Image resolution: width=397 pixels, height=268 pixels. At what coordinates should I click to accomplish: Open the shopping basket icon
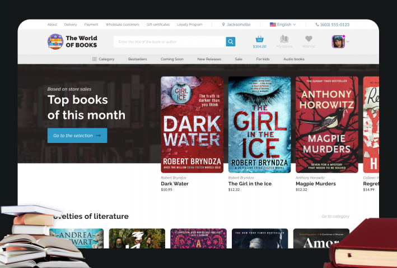pyautogui.click(x=259, y=39)
